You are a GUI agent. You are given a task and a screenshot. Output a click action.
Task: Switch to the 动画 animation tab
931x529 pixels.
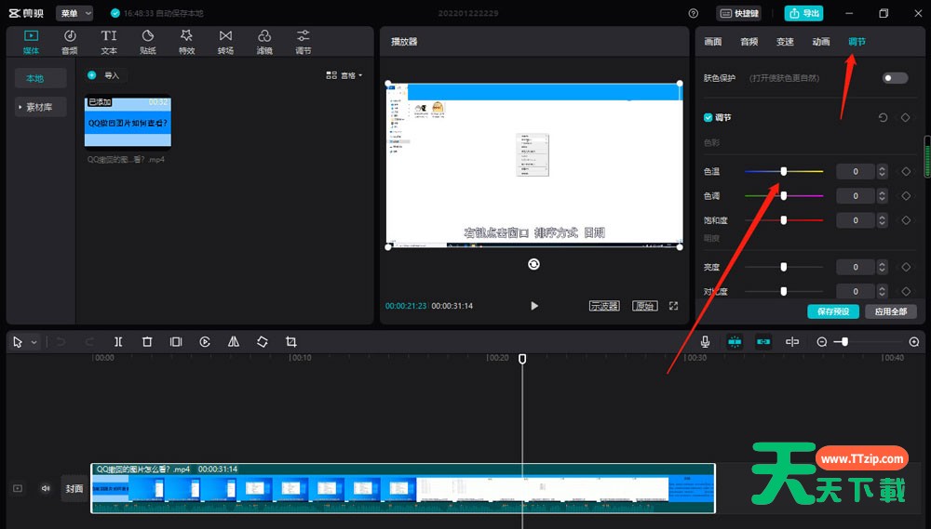coord(820,42)
